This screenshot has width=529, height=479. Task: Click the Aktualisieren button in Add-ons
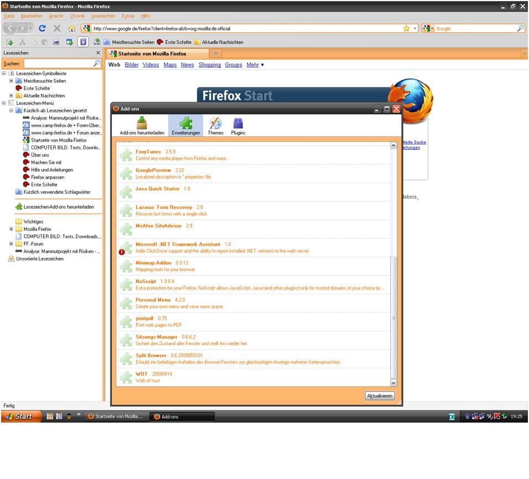pos(380,395)
